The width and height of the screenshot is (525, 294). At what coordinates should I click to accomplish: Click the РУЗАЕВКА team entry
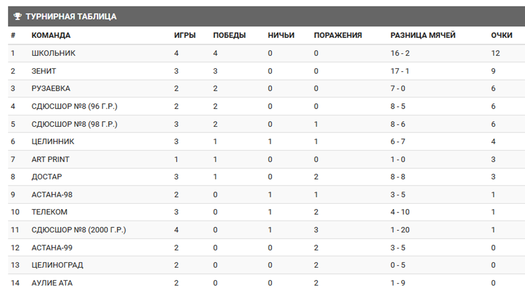coord(51,88)
